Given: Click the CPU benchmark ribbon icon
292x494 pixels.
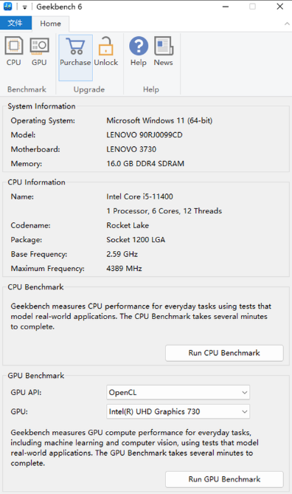Looking at the screenshot, I should tap(14, 52).
